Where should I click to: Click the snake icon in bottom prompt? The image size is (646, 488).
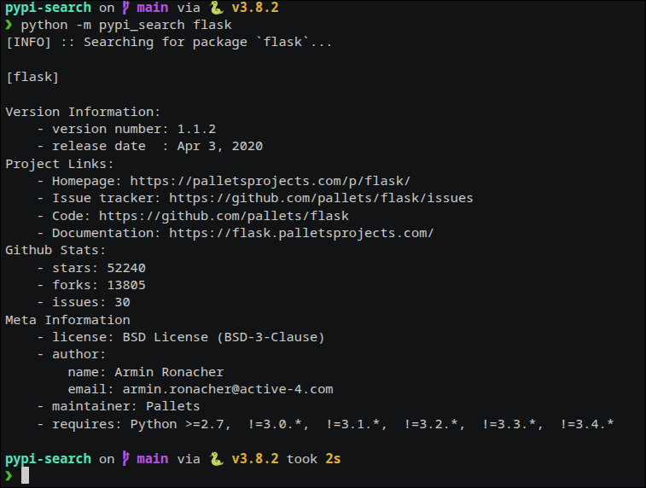click(x=216, y=459)
